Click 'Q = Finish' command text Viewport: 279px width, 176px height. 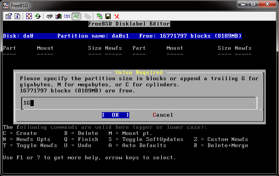tap(81, 139)
